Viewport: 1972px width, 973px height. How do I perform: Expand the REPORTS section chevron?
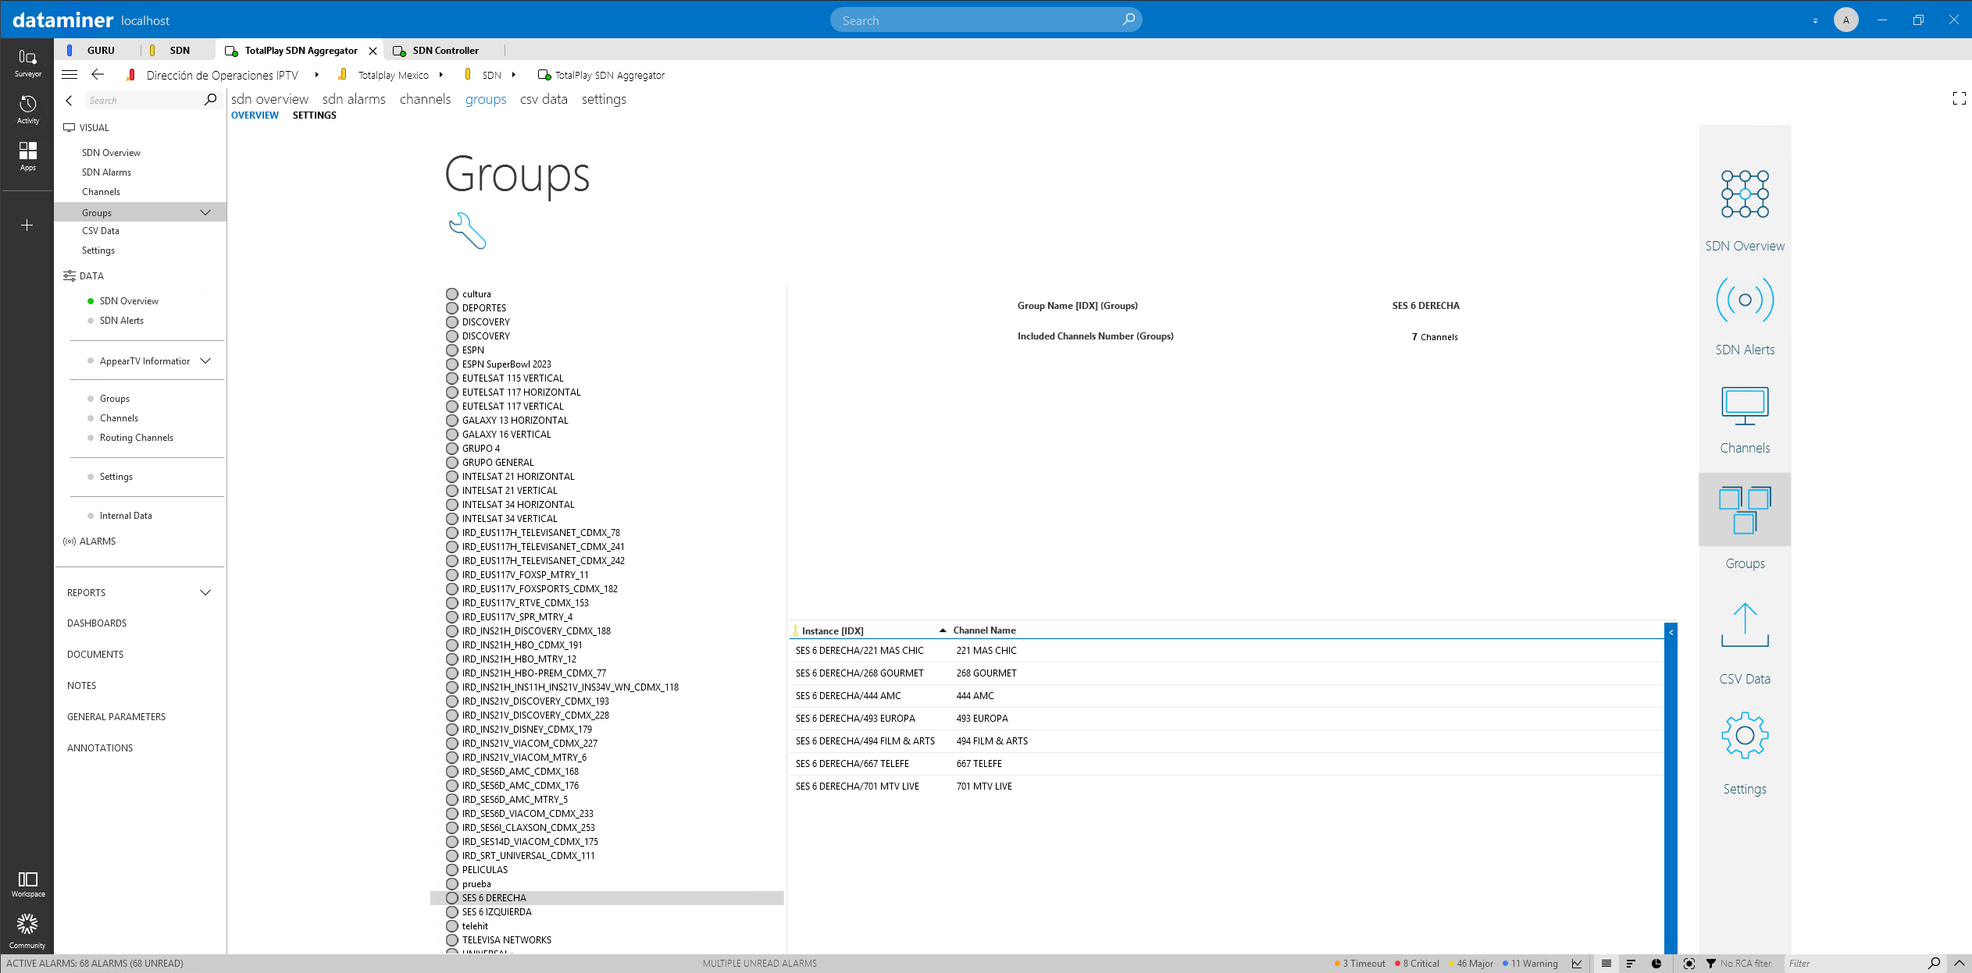pos(205,592)
